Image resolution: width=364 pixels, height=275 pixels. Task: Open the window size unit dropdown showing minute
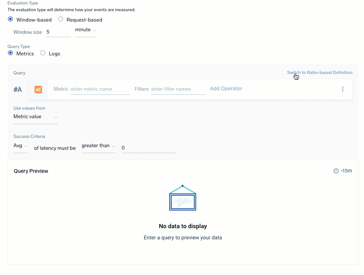coord(85,30)
